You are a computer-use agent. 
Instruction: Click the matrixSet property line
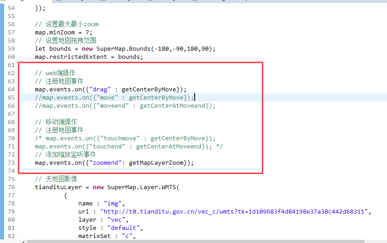tap(106, 236)
